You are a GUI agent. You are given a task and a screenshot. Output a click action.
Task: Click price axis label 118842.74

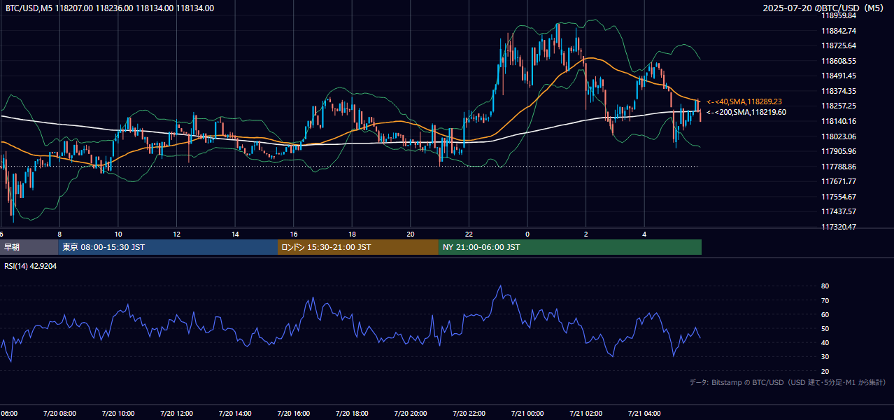[839, 31]
